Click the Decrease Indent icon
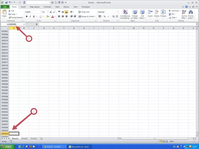 (72, 16)
